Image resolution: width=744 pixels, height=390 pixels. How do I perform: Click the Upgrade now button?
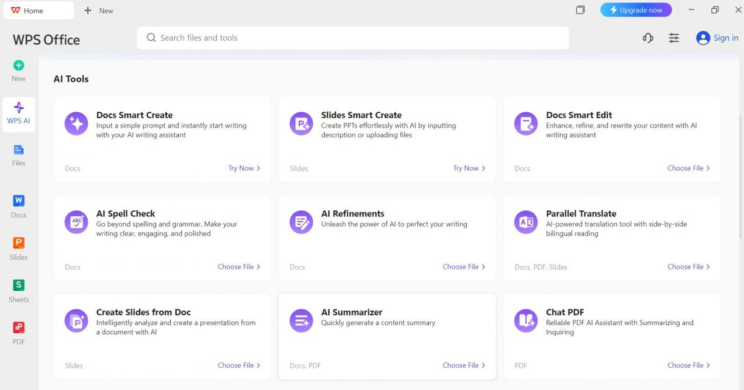click(636, 10)
